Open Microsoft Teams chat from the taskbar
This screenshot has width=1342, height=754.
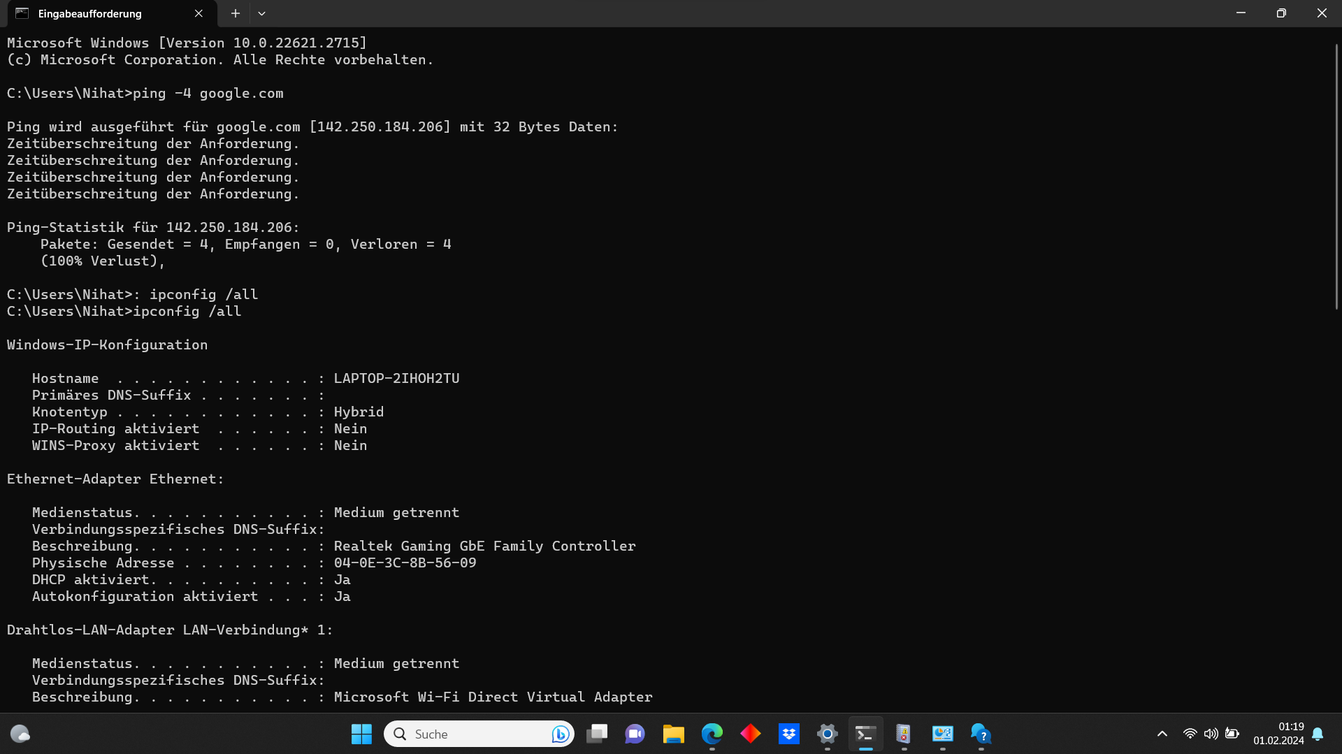[635, 734]
